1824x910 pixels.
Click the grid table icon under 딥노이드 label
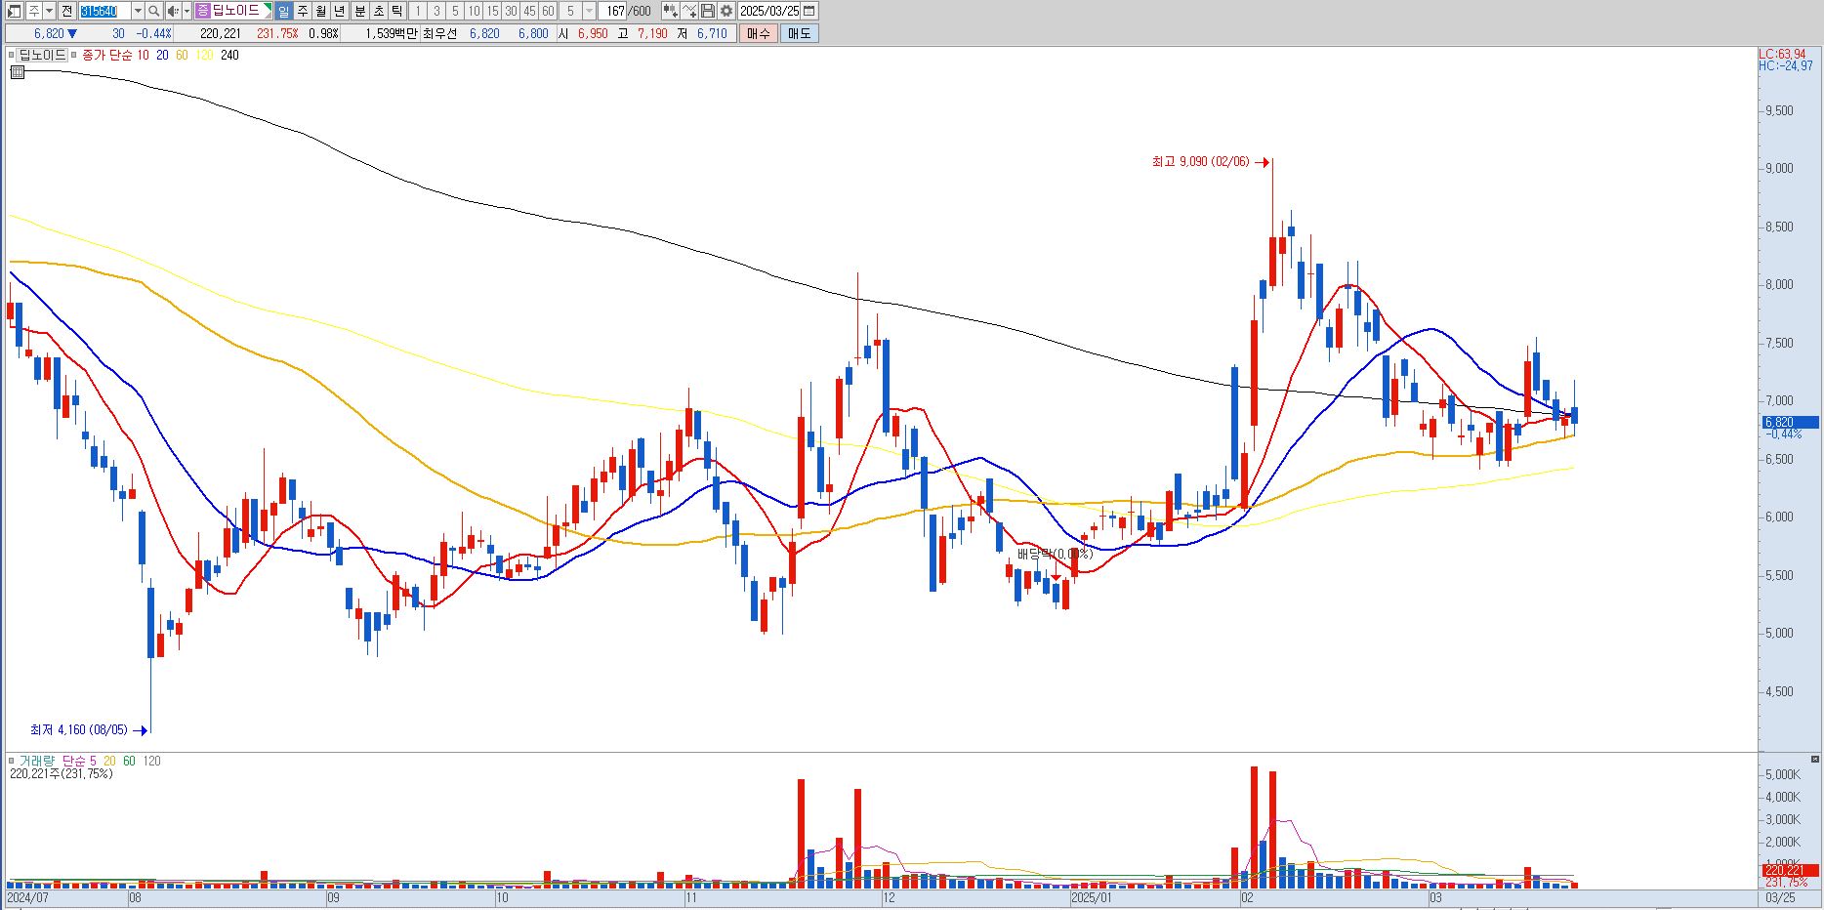click(17, 71)
